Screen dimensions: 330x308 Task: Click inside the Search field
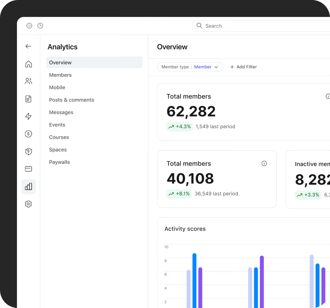coord(261,26)
